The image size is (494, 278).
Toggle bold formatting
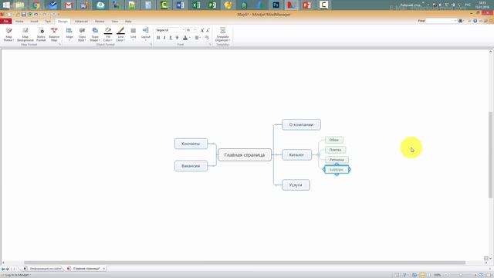[158, 38]
